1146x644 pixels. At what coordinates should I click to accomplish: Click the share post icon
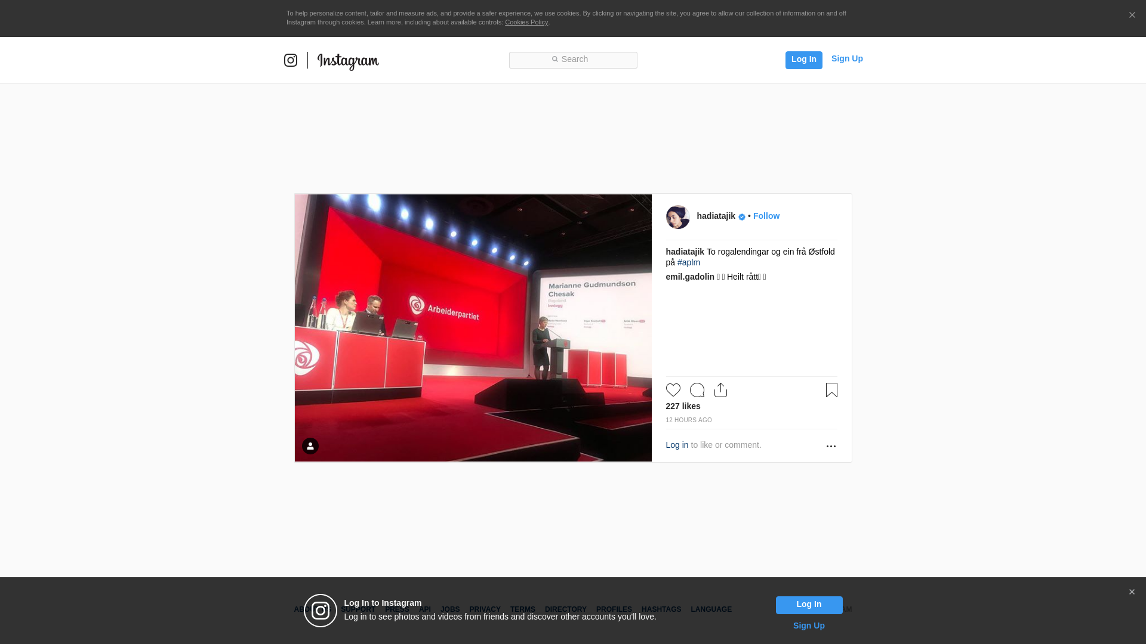point(720,390)
